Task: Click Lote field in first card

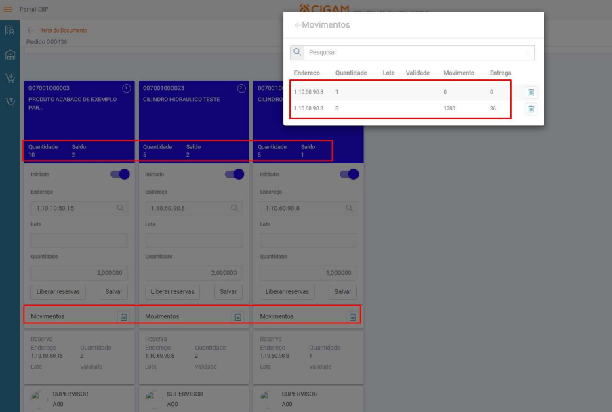Action: tap(79, 241)
